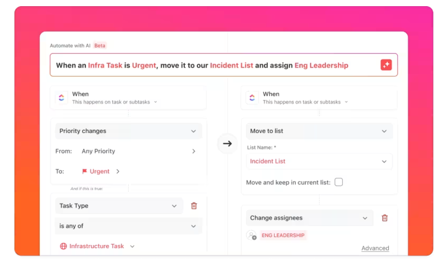Click the globe icon beside Infrastructure Task
The width and height of the screenshot is (444, 266).
63,246
